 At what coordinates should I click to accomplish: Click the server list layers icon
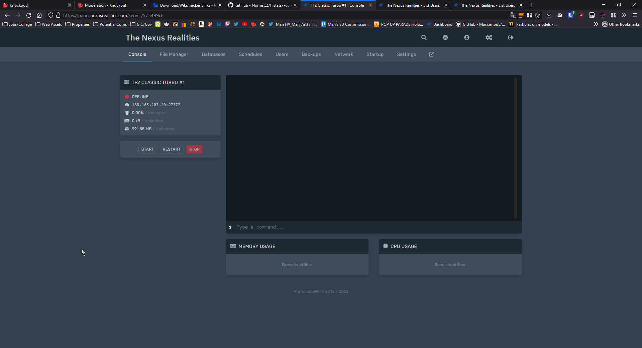pos(445,37)
